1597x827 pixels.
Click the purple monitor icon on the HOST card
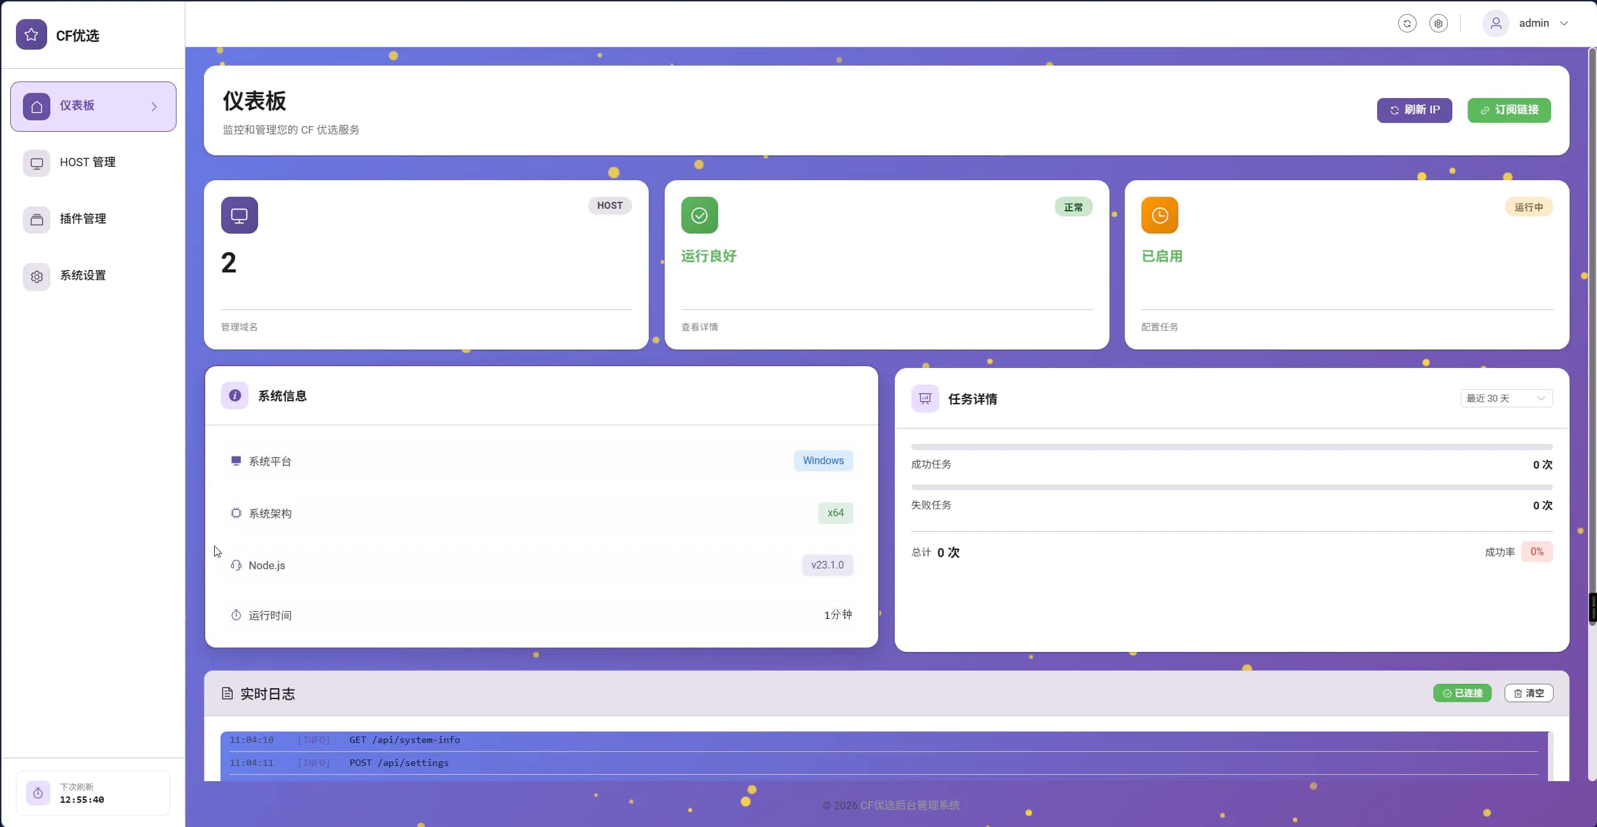240,215
